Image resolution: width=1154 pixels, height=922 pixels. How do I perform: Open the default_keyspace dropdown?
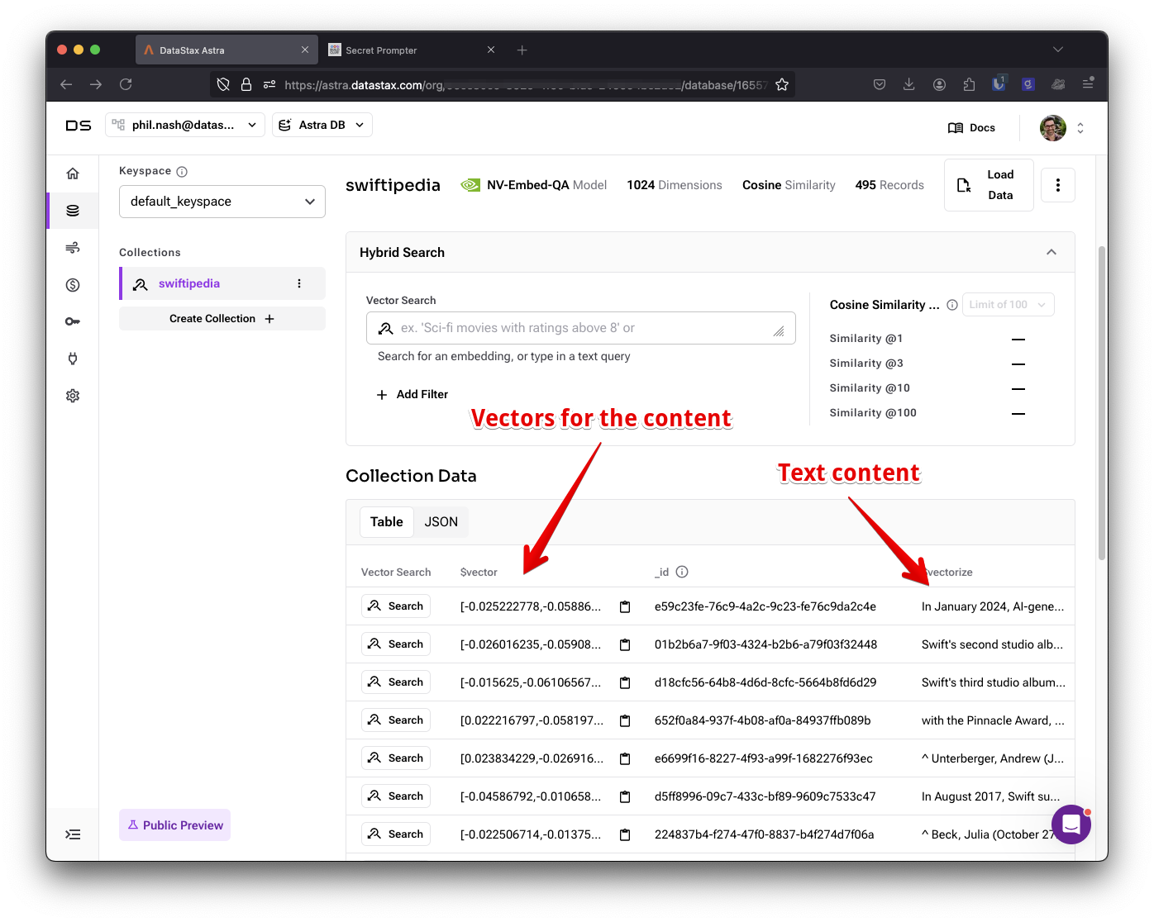222,202
